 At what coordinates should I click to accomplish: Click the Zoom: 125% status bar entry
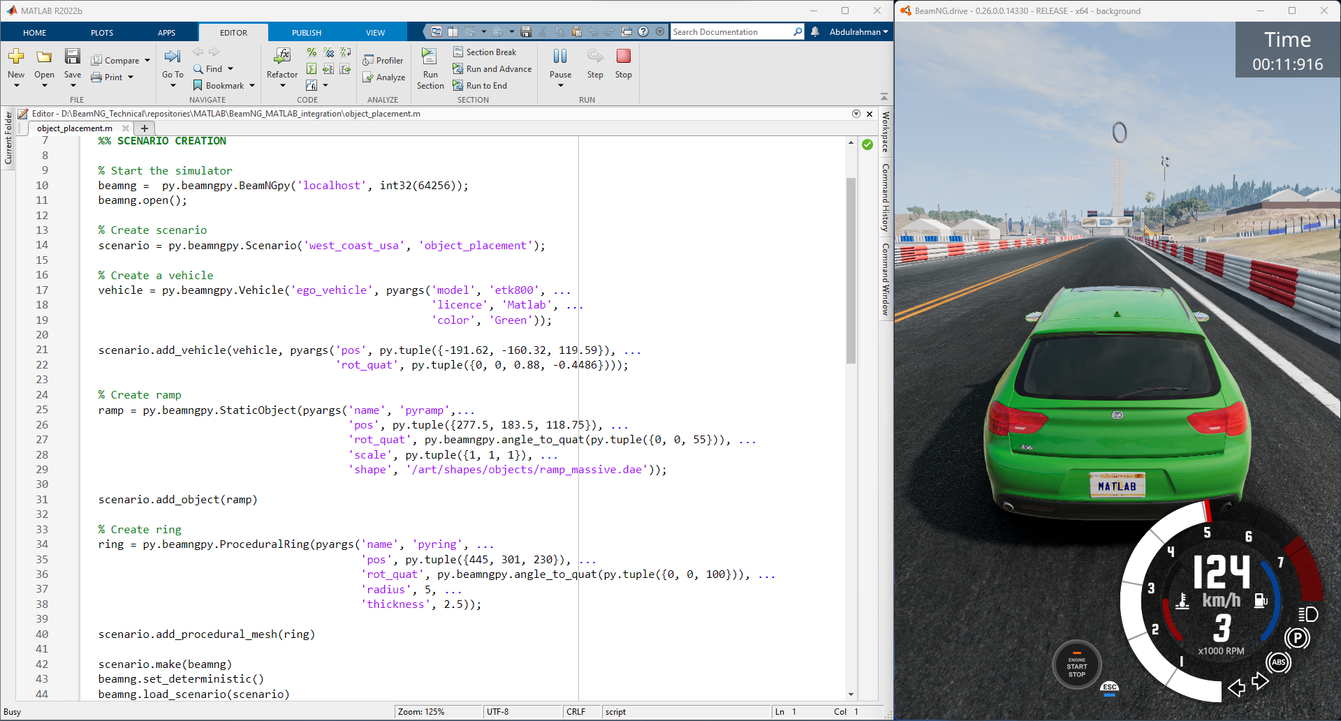pos(421,712)
